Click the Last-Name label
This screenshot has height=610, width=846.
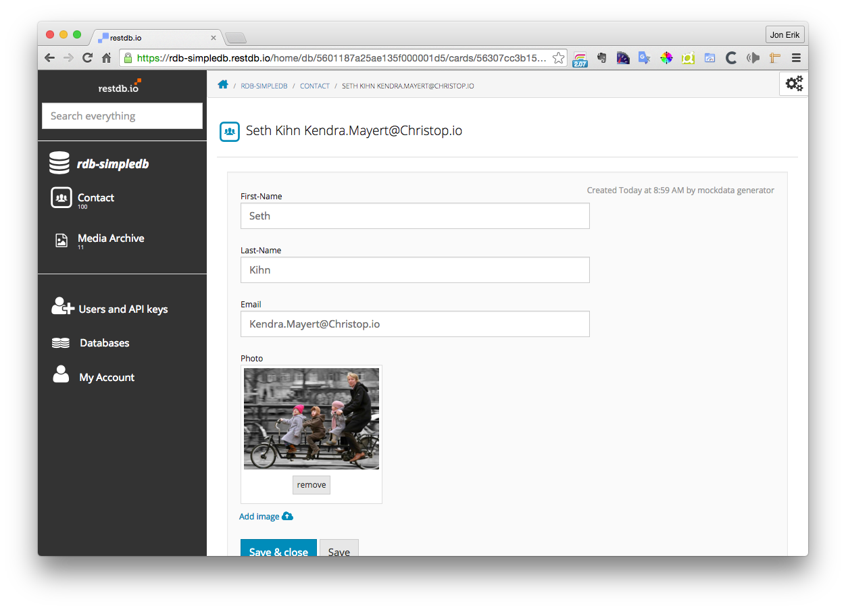261,250
